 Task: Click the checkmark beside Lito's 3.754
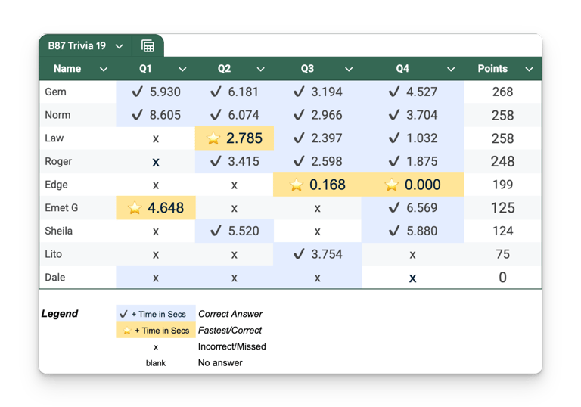[x=299, y=254]
